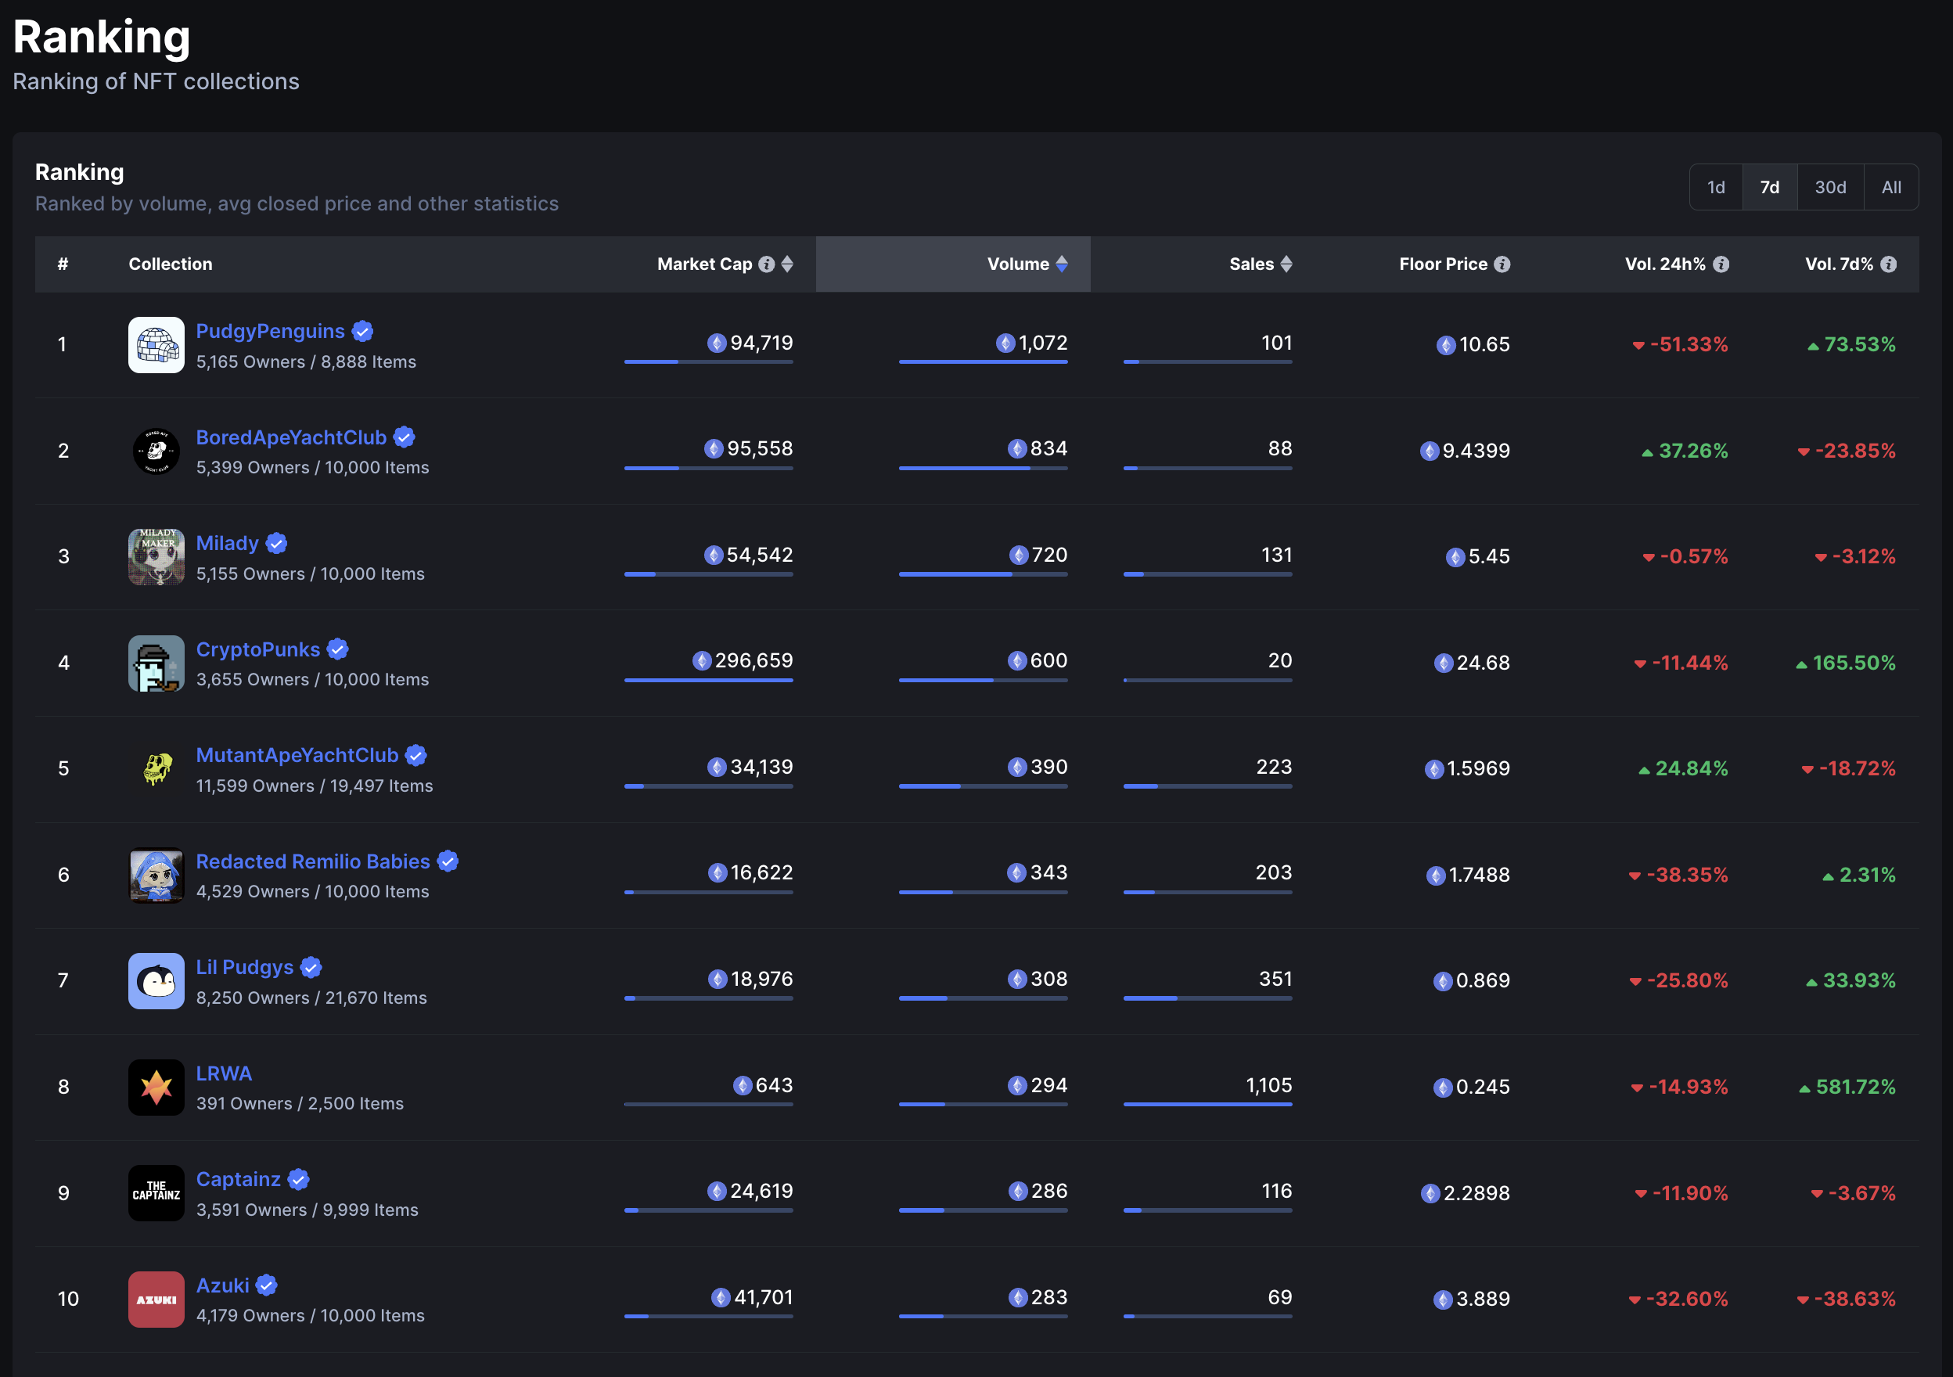Click '5,165 Owners / 8,888 Items' text
The height and width of the screenshot is (1377, 1953).
306,362
